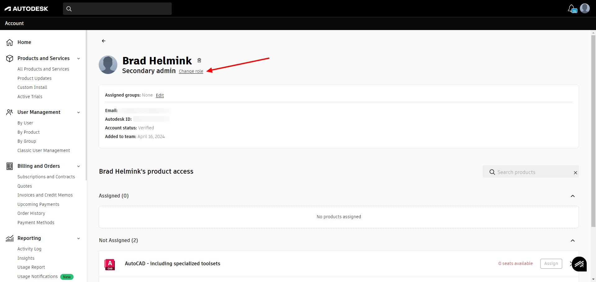The image size is (596, 282).
Task: Collapse the Not Assigned (2) list
Action: (x=573, y=241)
